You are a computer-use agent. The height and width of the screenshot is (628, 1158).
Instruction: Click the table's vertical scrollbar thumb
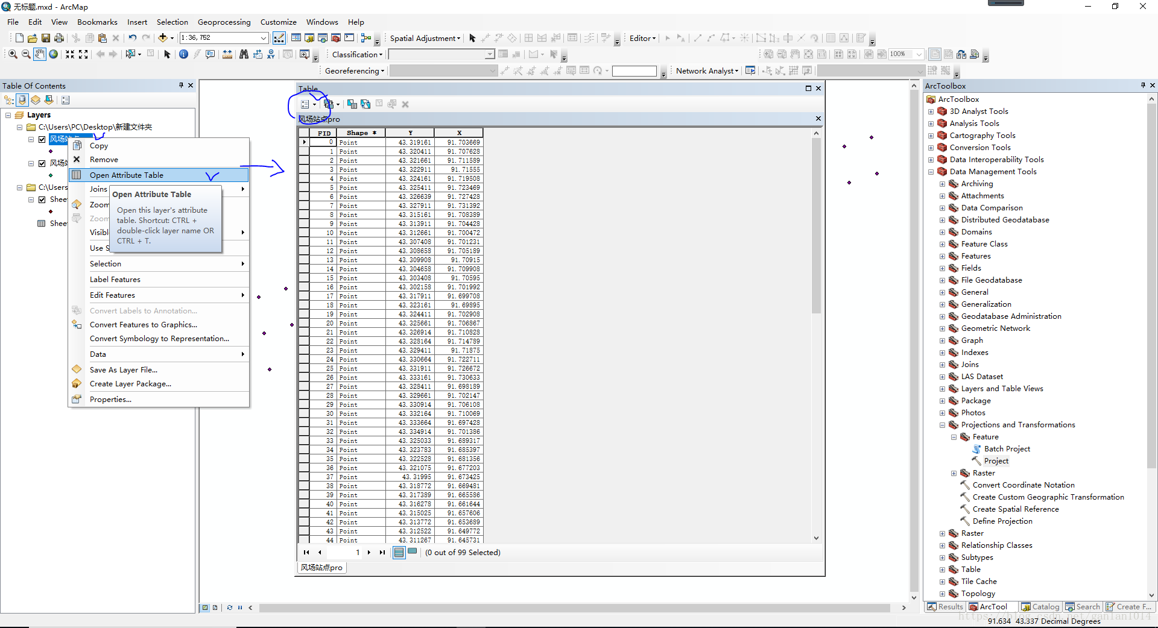point(816,226)
